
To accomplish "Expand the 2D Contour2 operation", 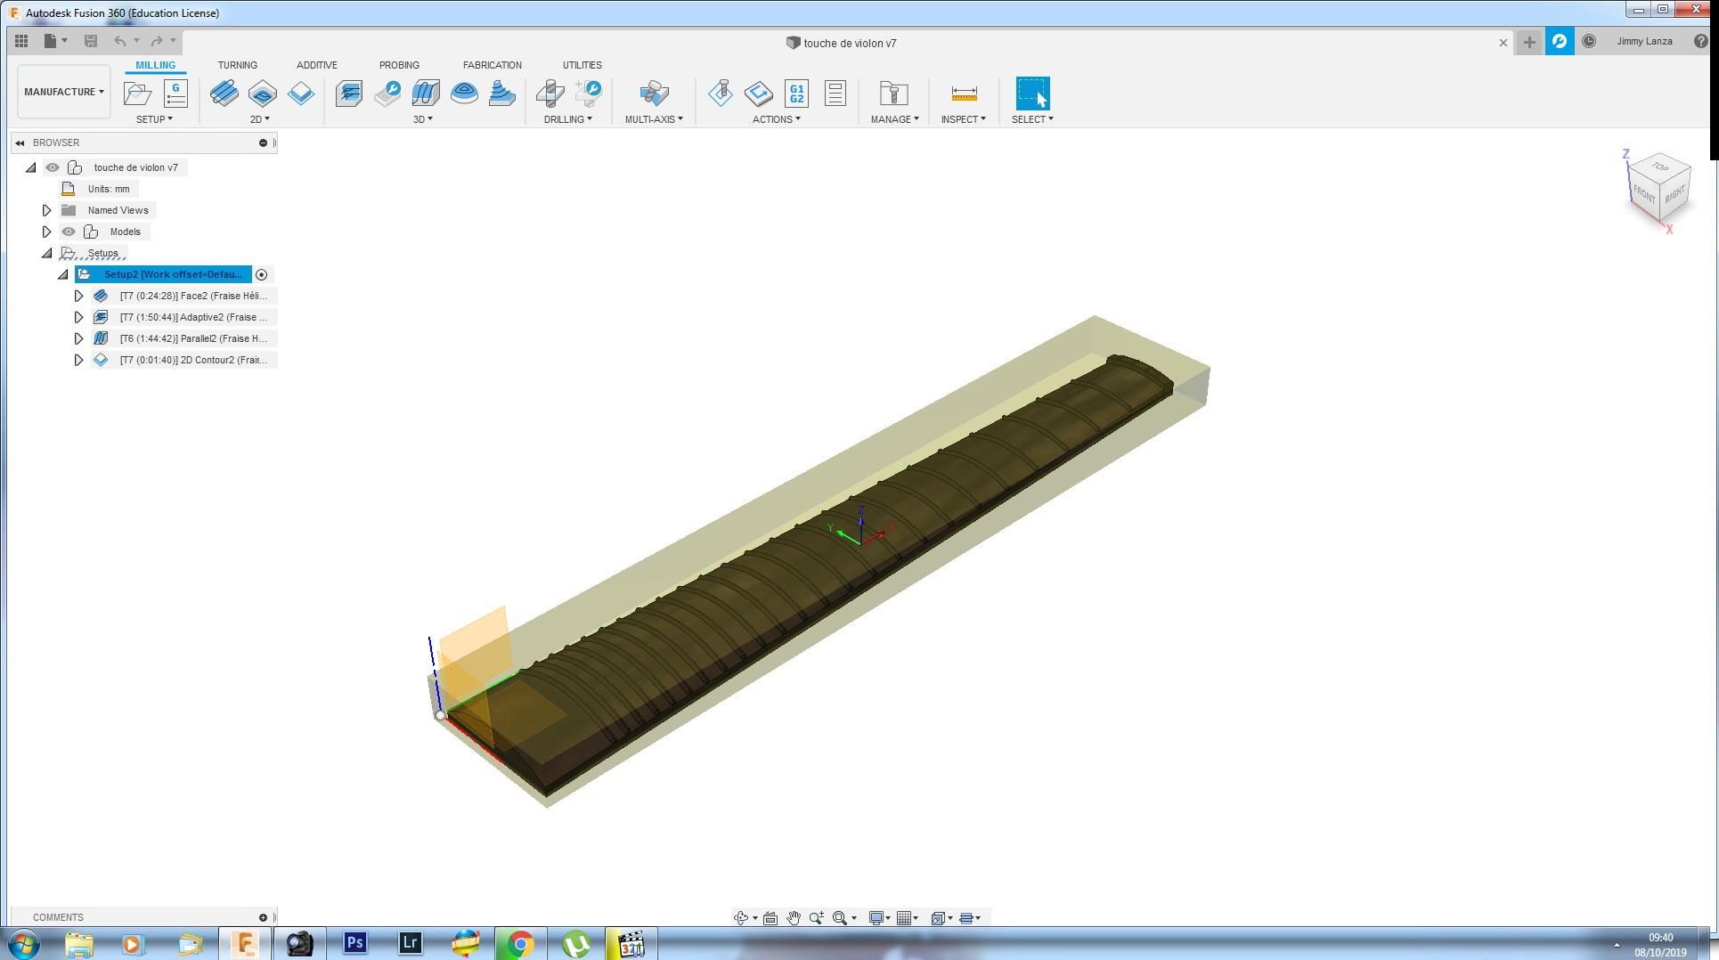I will pos(78,360).
